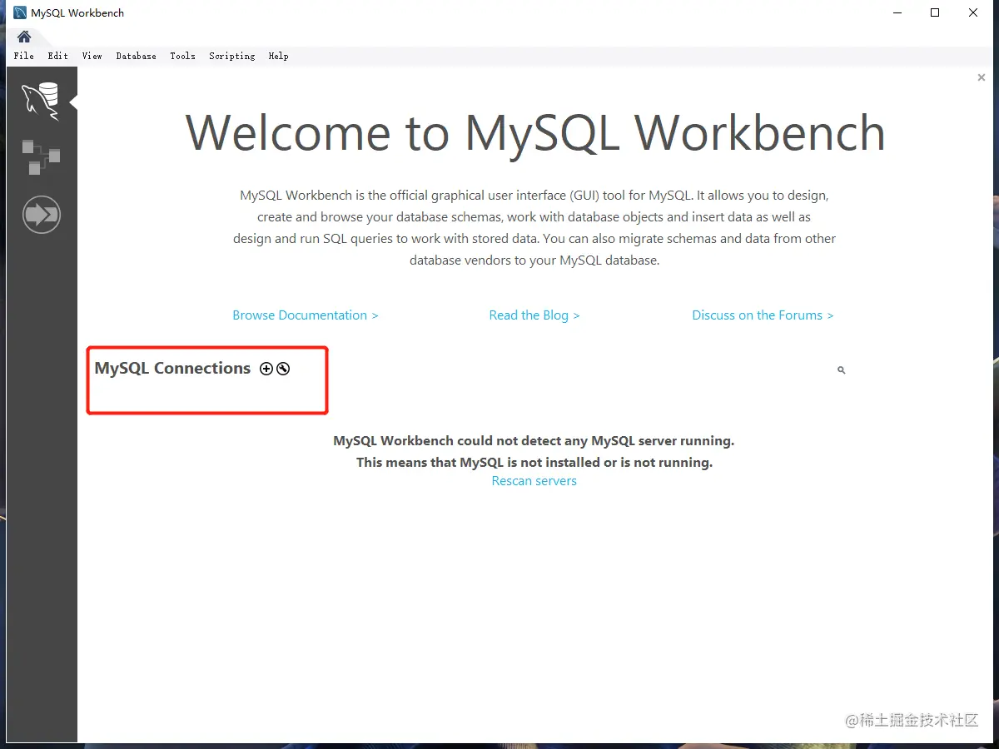Add a new MySQL connection plus icon
The height and width of the screenshot is (749, 999).
pos(266,369)
